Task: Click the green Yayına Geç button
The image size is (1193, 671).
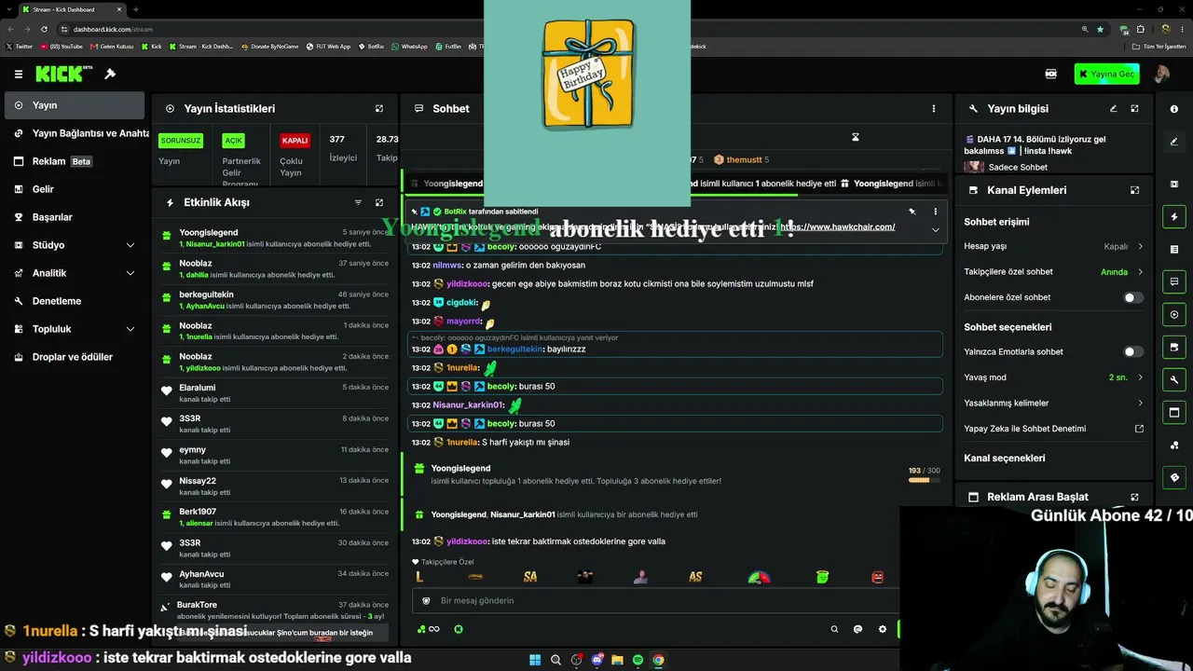Action: point(1106,74)
